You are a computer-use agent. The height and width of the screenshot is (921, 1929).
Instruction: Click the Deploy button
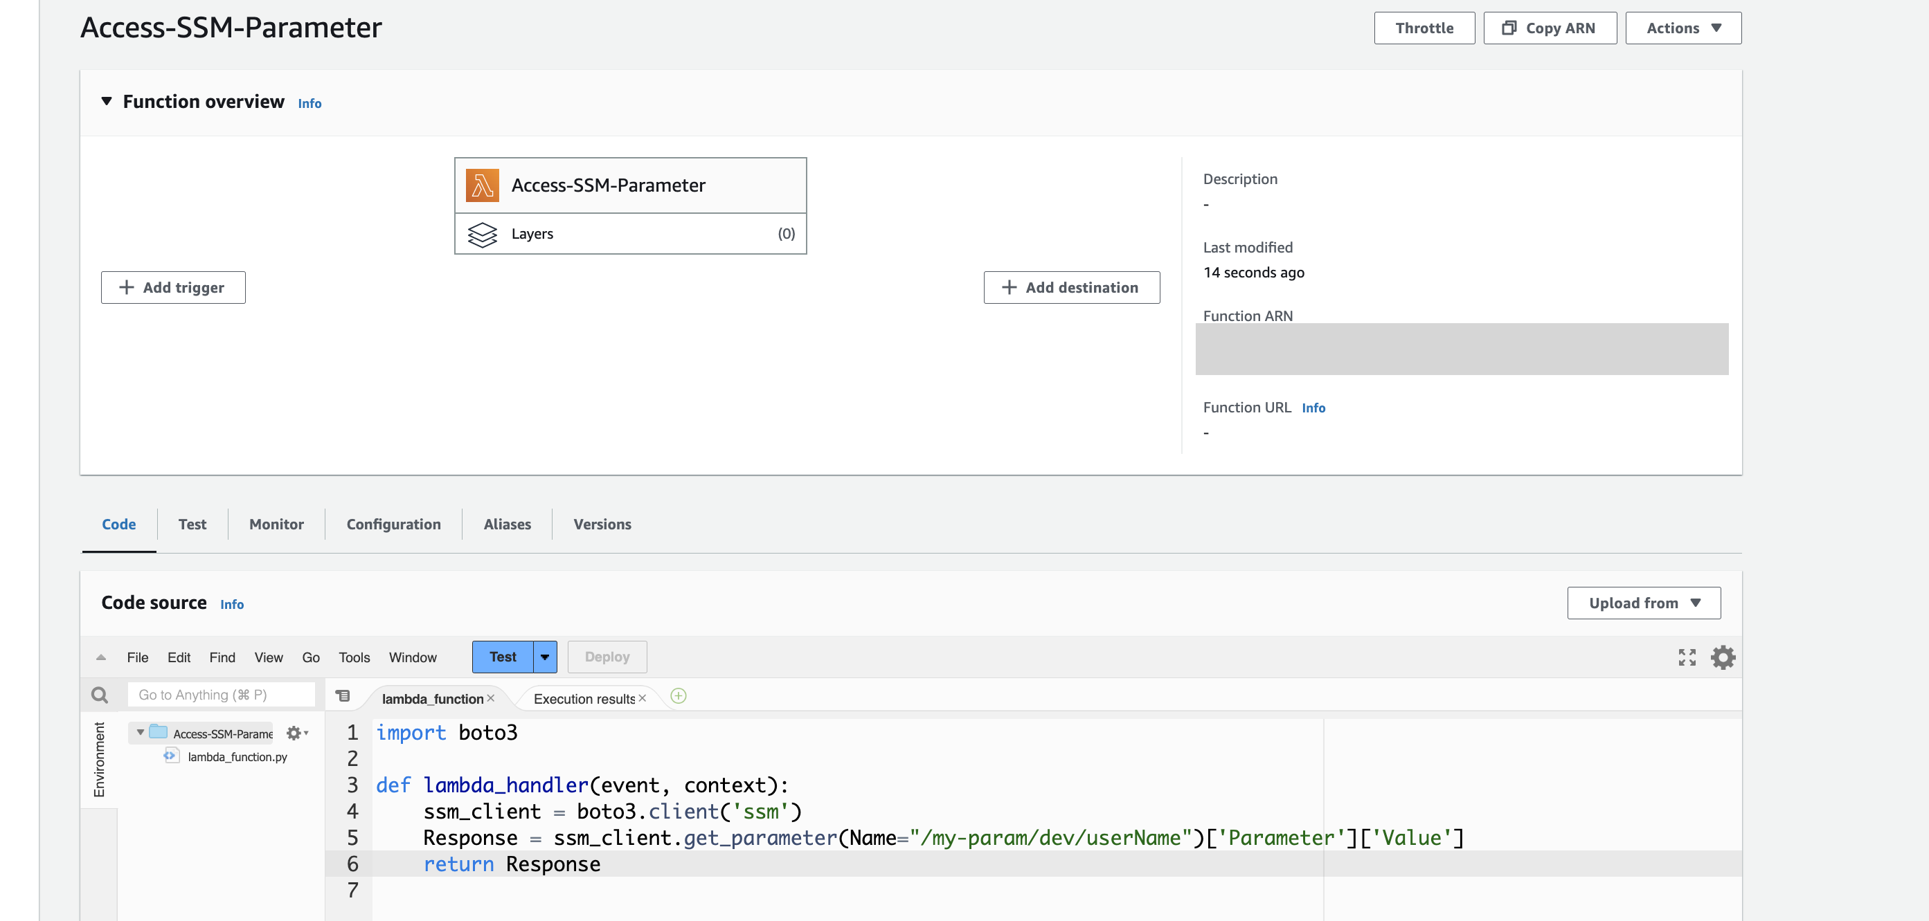click(x=607, y=657)
